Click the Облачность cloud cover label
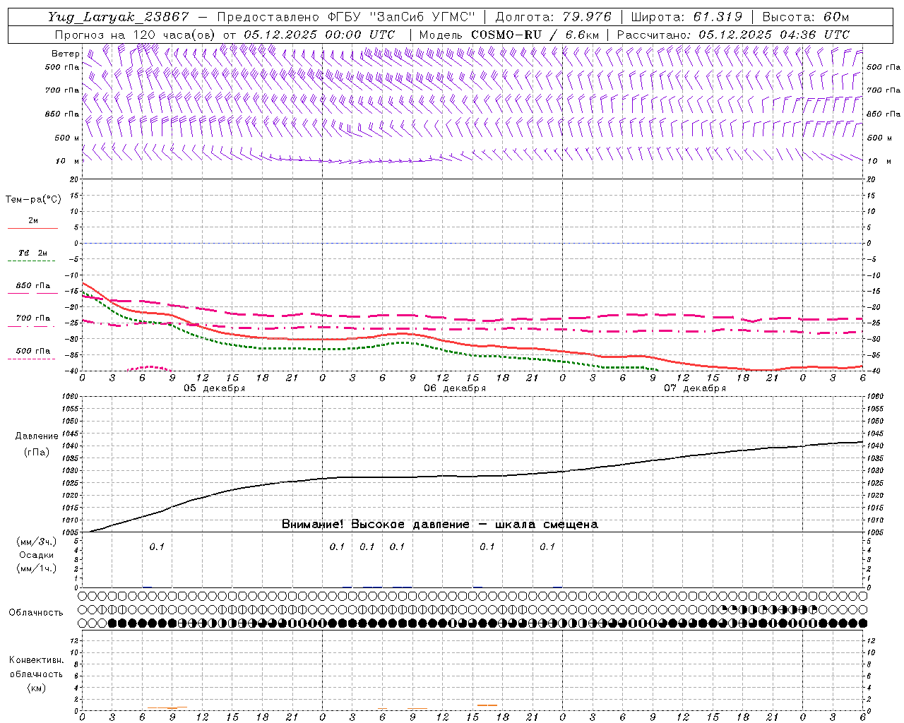 [36, 613]
